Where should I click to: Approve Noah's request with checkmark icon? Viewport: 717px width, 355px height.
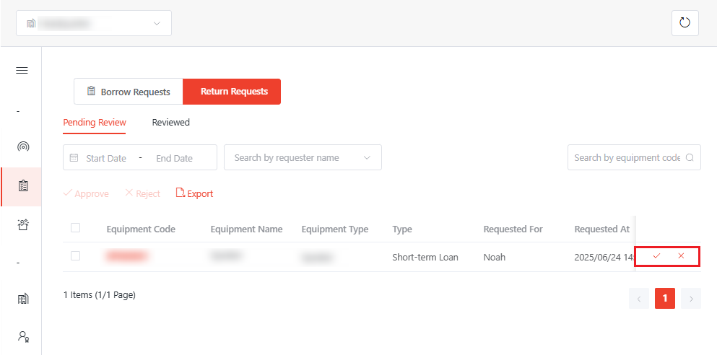656,256
